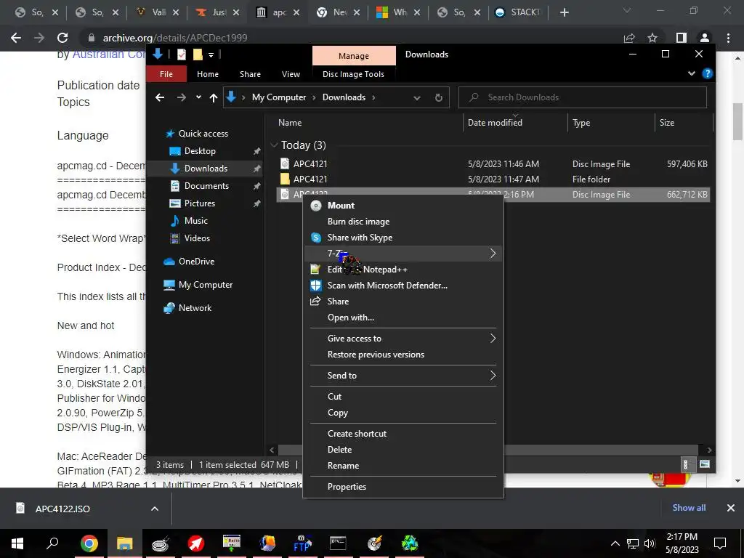This screenshot has width=744, height=558.
Task: Open the Windows Start menu
Action: point(17,543)
